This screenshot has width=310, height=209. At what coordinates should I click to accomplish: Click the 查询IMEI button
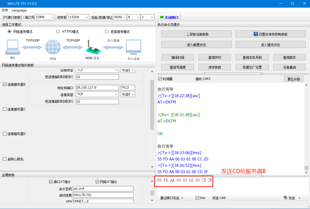pos(215,57)
